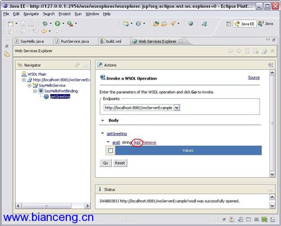This screenshot has height=226, width=281.
Task: Switch to RunService.java tab
Action: tap(75, 41)
